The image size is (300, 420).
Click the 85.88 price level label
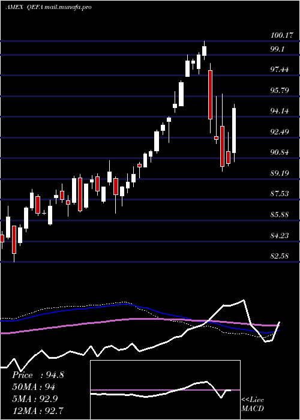[280, 215]
